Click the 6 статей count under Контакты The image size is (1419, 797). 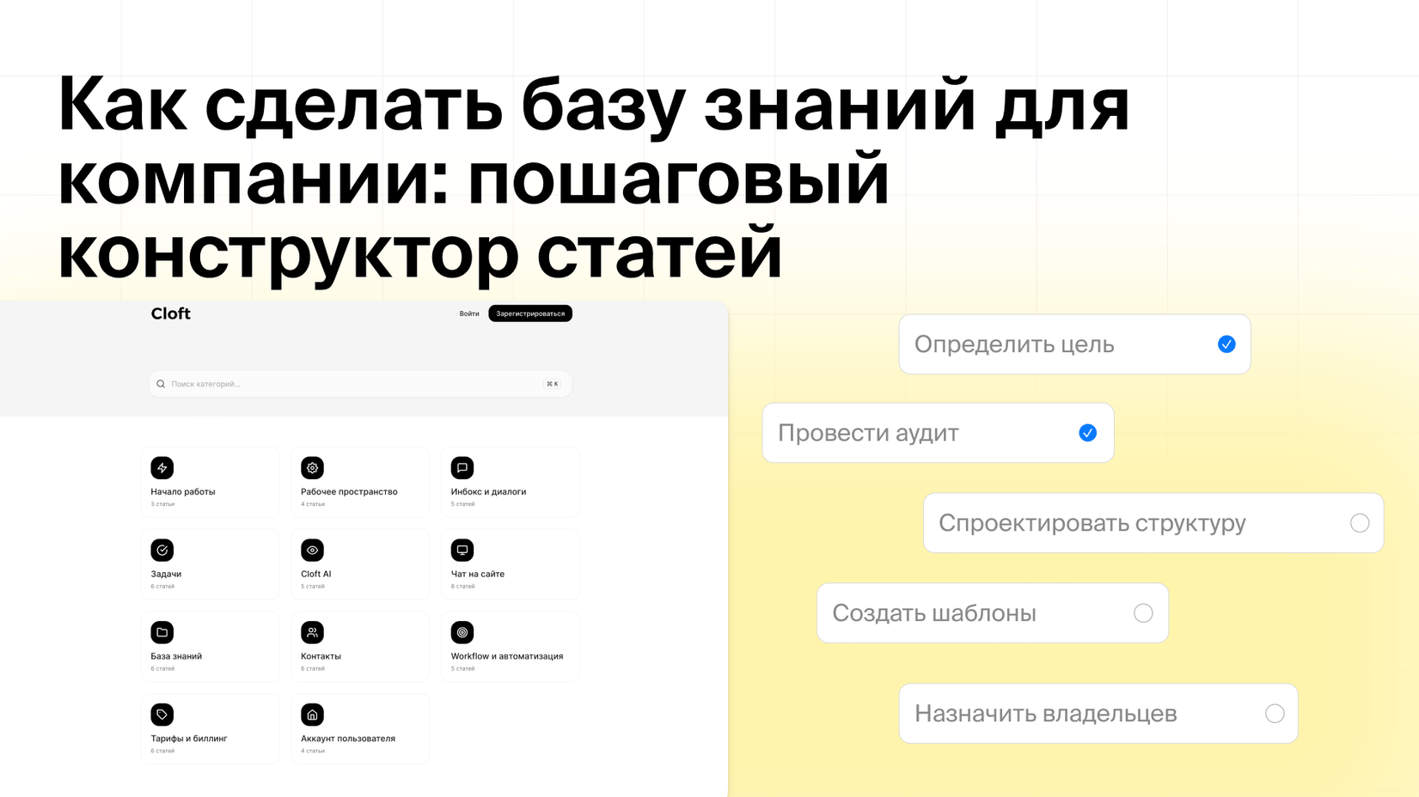(x=313, y=668)
